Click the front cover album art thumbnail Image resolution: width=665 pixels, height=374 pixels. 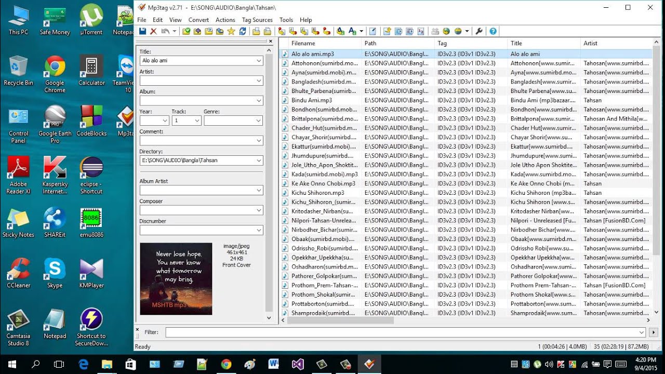[176, 279]
